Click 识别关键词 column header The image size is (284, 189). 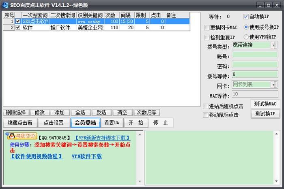pos(90,15)
